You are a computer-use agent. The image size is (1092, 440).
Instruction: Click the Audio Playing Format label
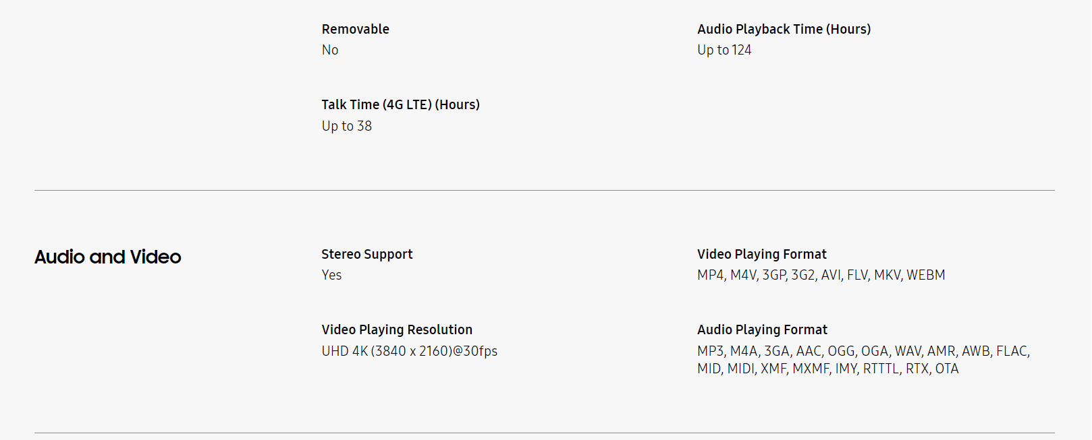tap(762, 329)
